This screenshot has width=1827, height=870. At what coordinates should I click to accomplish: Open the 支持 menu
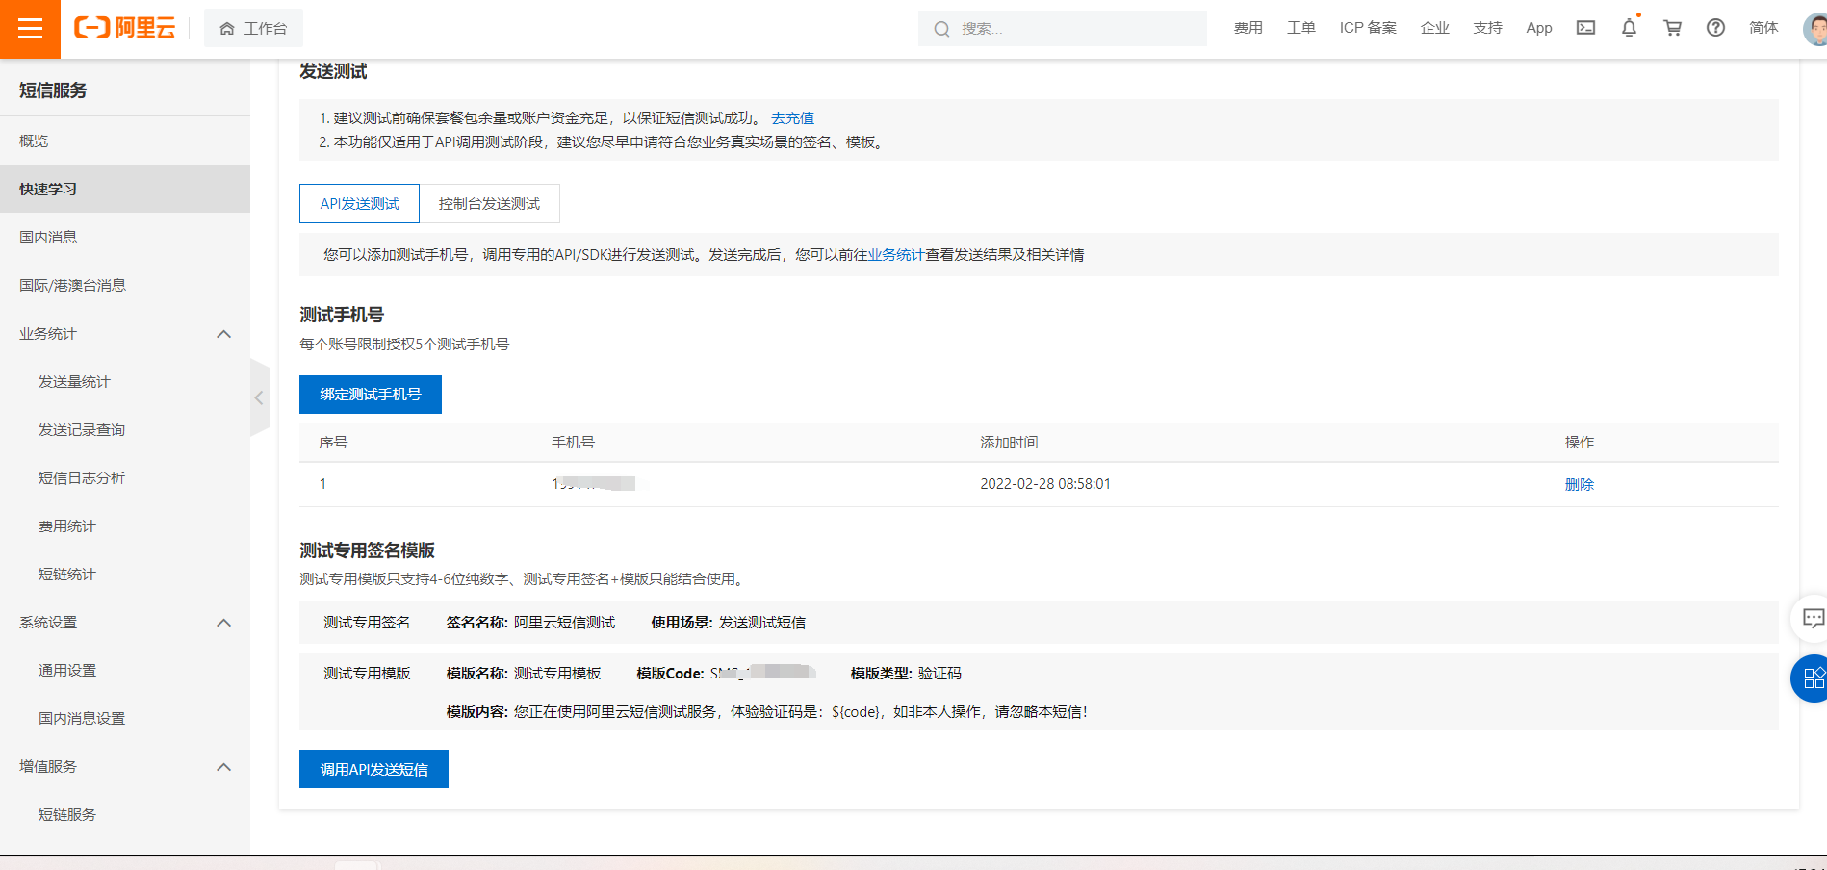coord(1487,28)
